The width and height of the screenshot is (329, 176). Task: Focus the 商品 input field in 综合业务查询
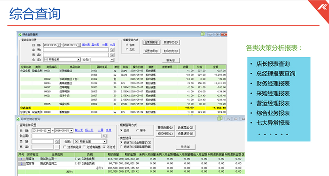tap(76, 55)
